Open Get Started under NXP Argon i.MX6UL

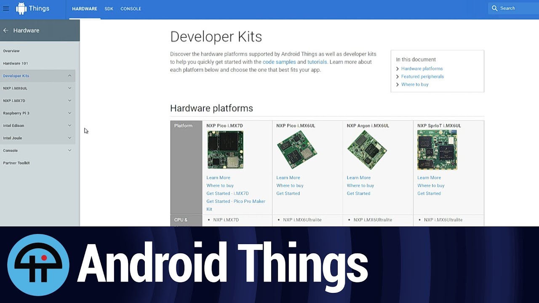[358, 194]
